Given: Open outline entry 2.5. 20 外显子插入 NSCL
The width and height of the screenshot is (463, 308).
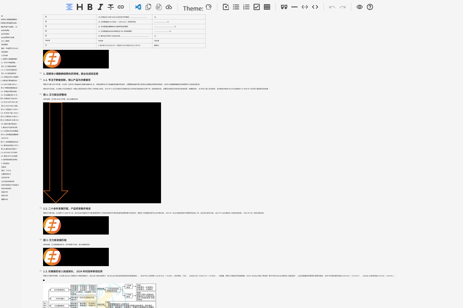Looking at the screenshot, I should [x=10, y=113].
